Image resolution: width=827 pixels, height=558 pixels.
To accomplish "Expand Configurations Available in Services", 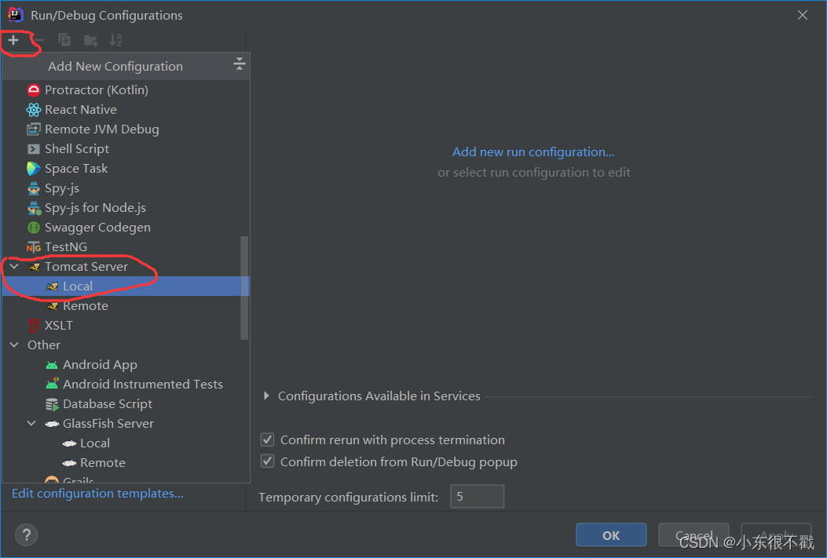I will click(267, 396).
